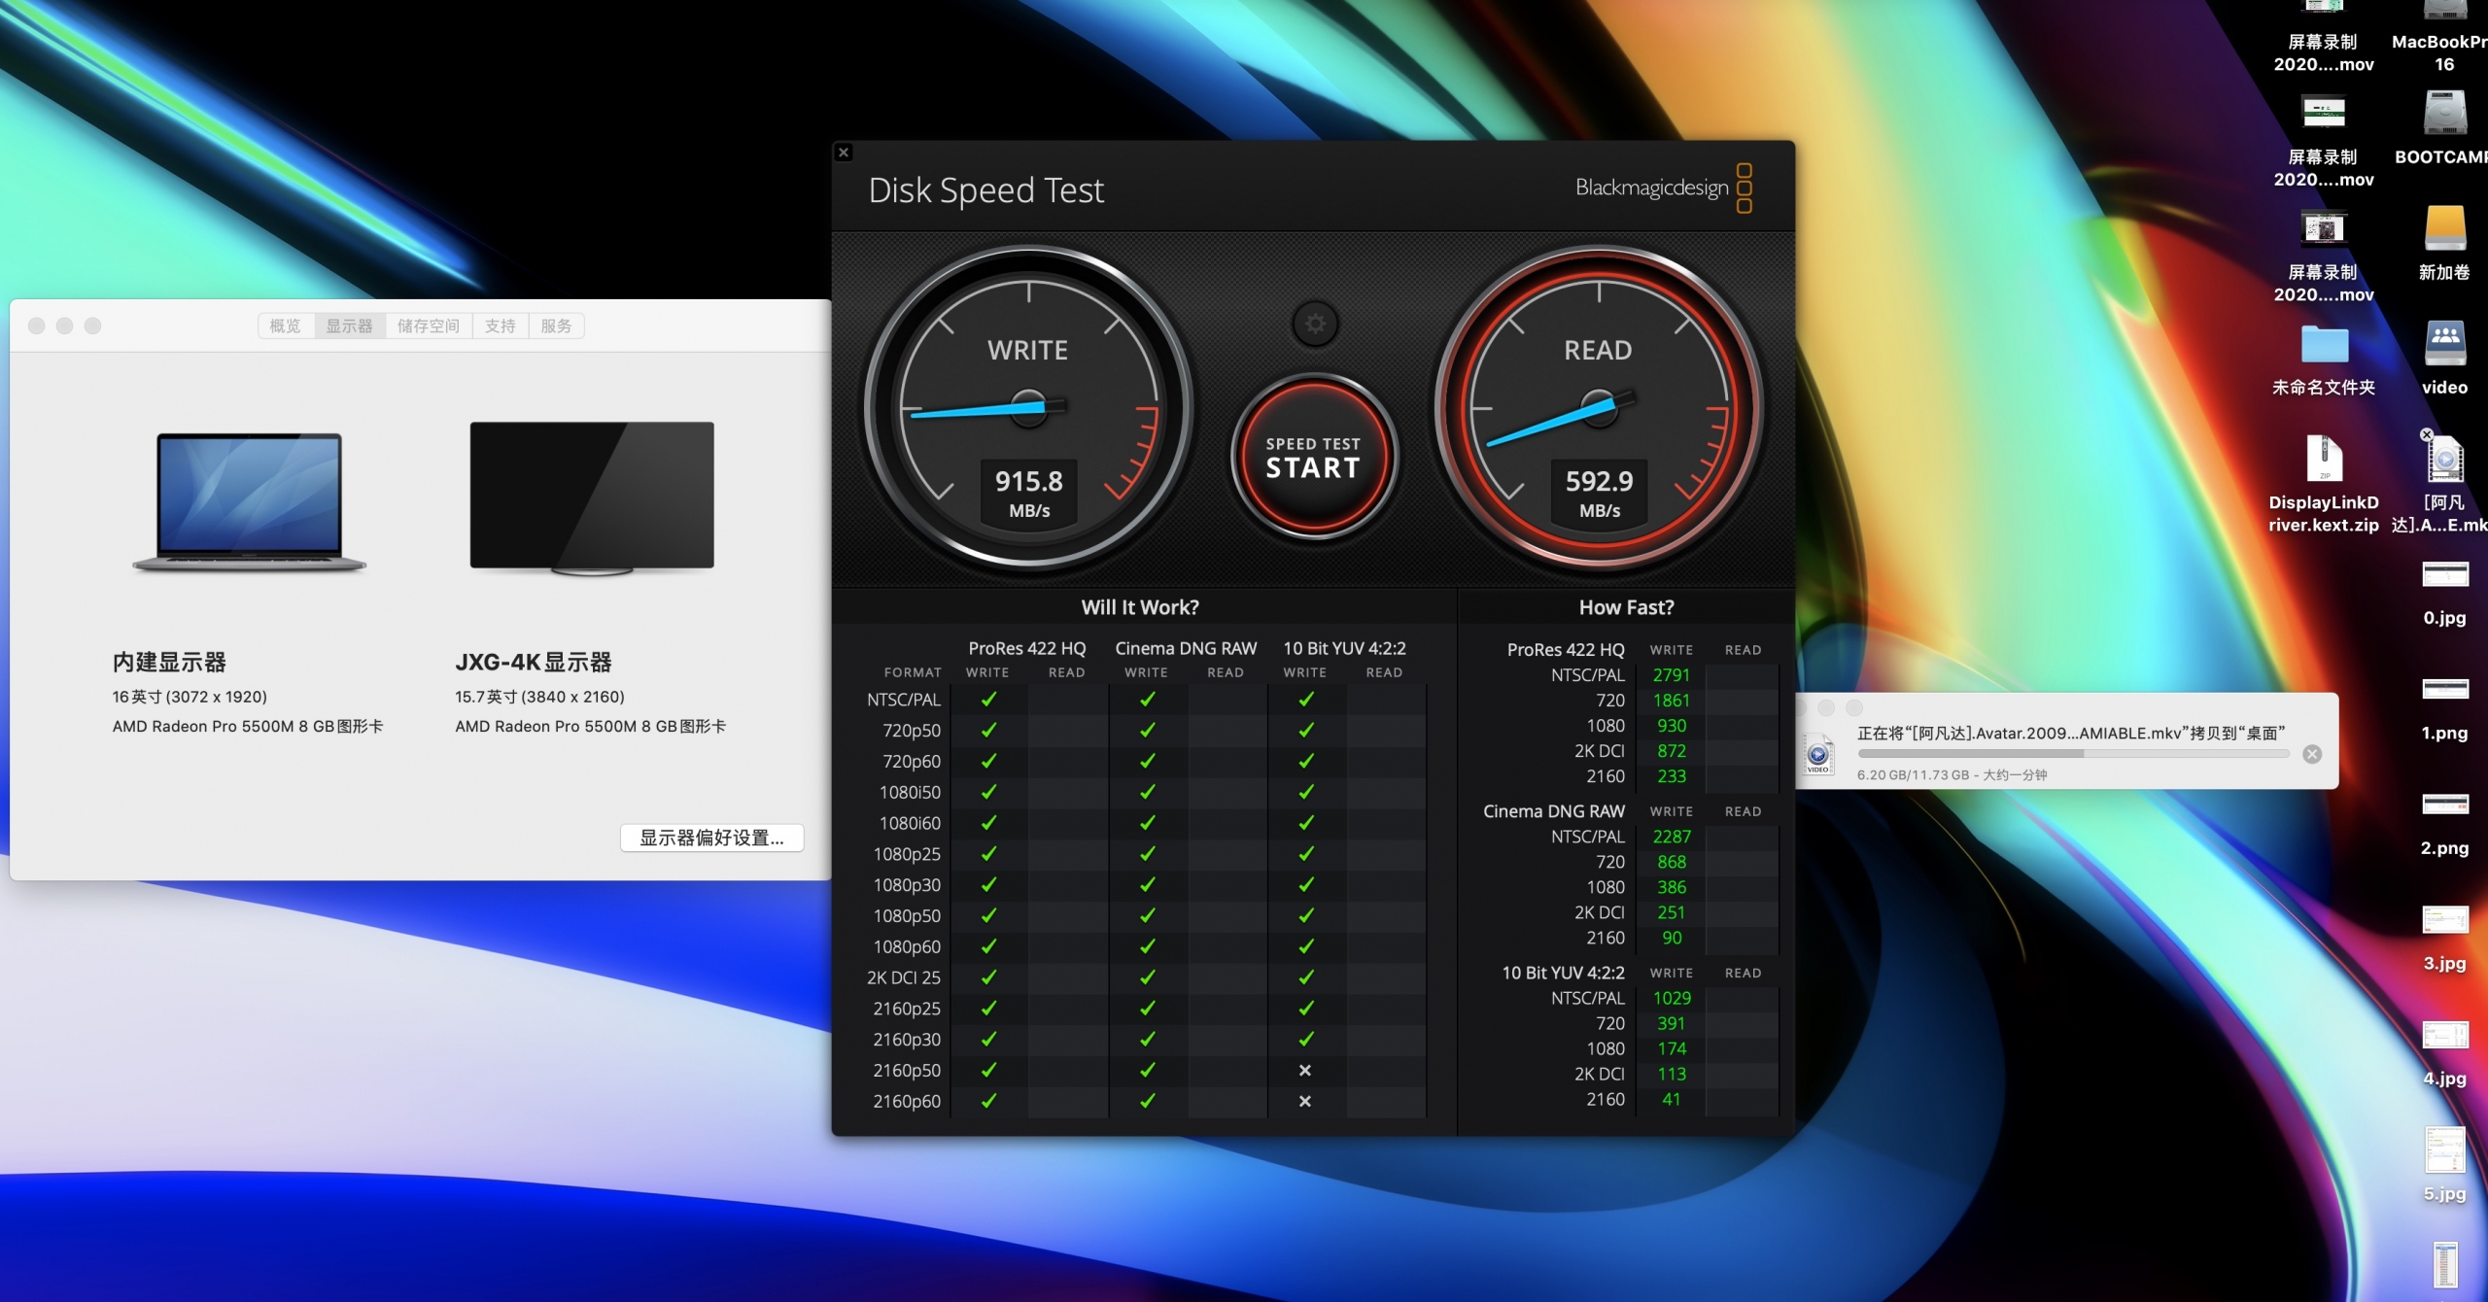Open the 支持 tab

click(501, 325)
